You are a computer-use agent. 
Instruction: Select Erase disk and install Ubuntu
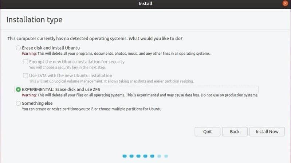pos(19,48)
